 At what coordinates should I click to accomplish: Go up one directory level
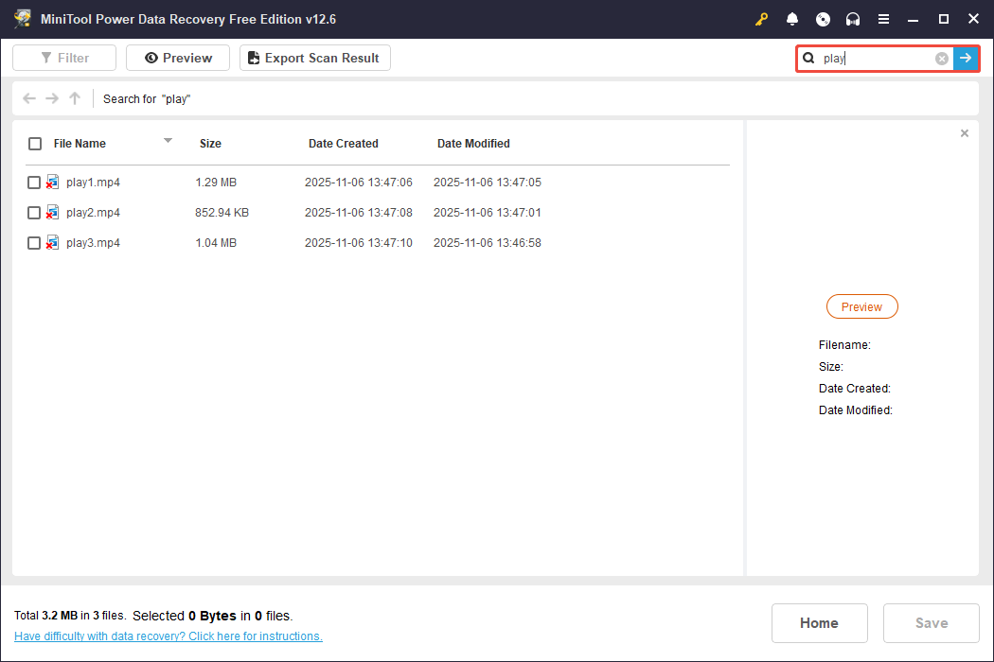point(74,98)
